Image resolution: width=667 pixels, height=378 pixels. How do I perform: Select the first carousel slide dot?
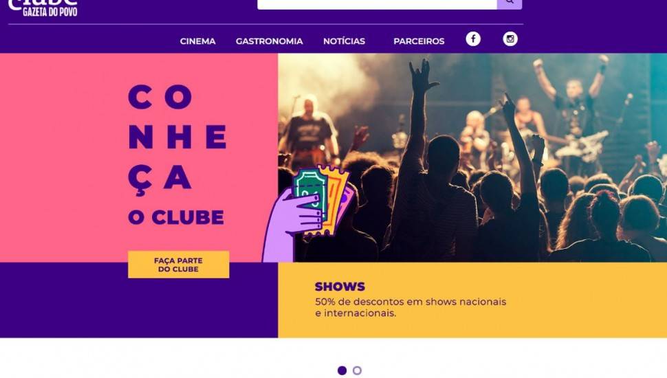coord(342,370)
